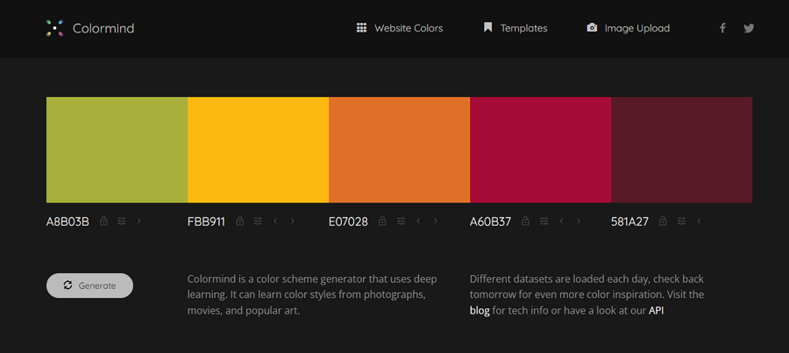Move color FBB911 left with chevron

point(275,221)
